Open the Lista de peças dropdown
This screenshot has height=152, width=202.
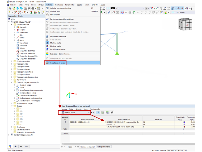coord(89,113)
